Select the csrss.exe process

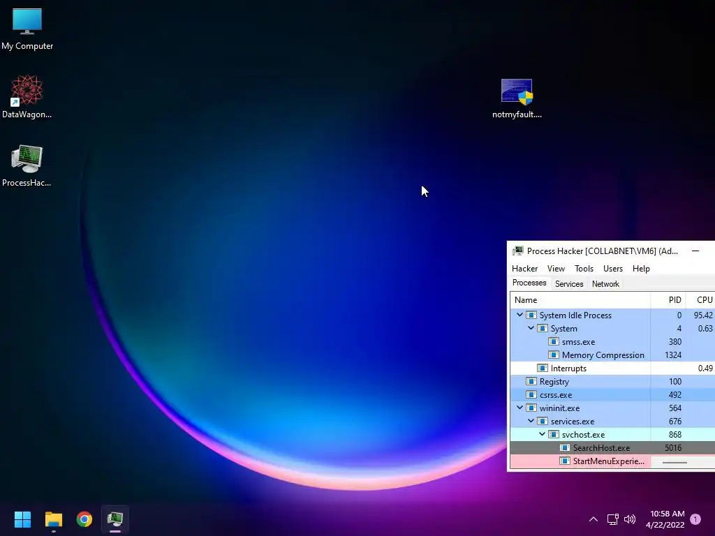coord(613,395)
